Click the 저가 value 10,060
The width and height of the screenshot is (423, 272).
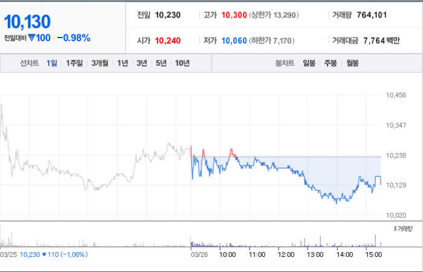coord(234,40)
